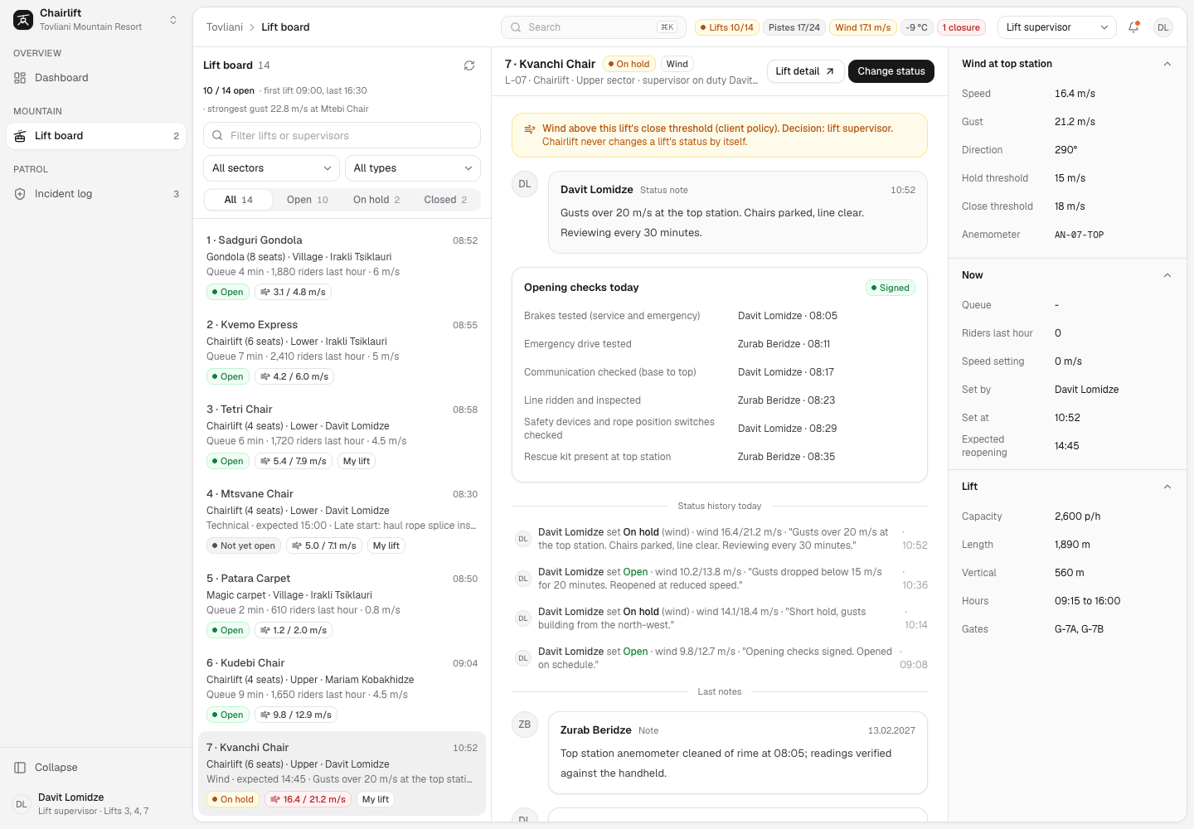The height and width of the screenshot is (829, 1194).
Task: Switch to the Closed 2 tab
Action: coord(445,200)
